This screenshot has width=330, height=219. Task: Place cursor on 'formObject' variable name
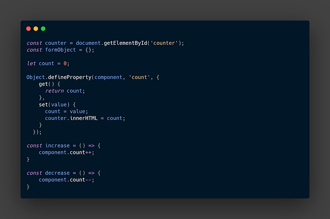click(x=60, y=50)
